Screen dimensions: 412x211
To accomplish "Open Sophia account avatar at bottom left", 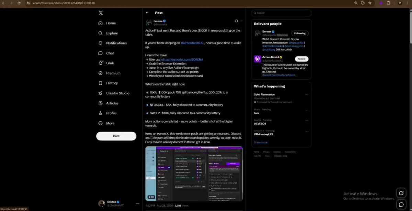I will tap(102, 203).
